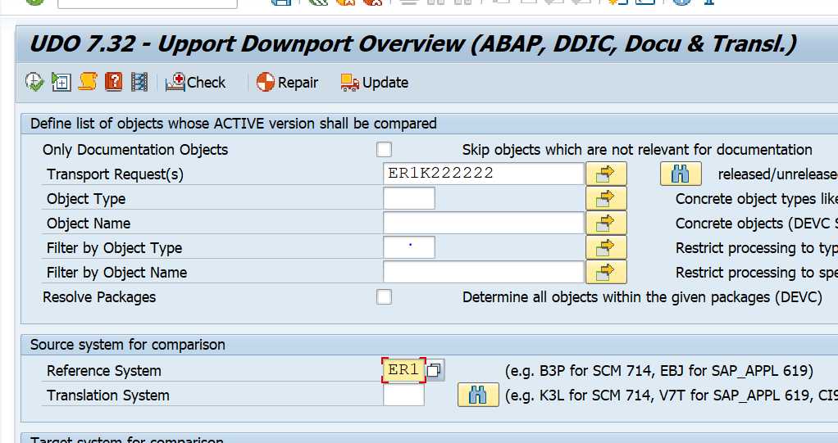The width and height of the screenshot is (838, 443).
Task: Click the filmstrip icon in toolbar
Action: pos(139,82)
